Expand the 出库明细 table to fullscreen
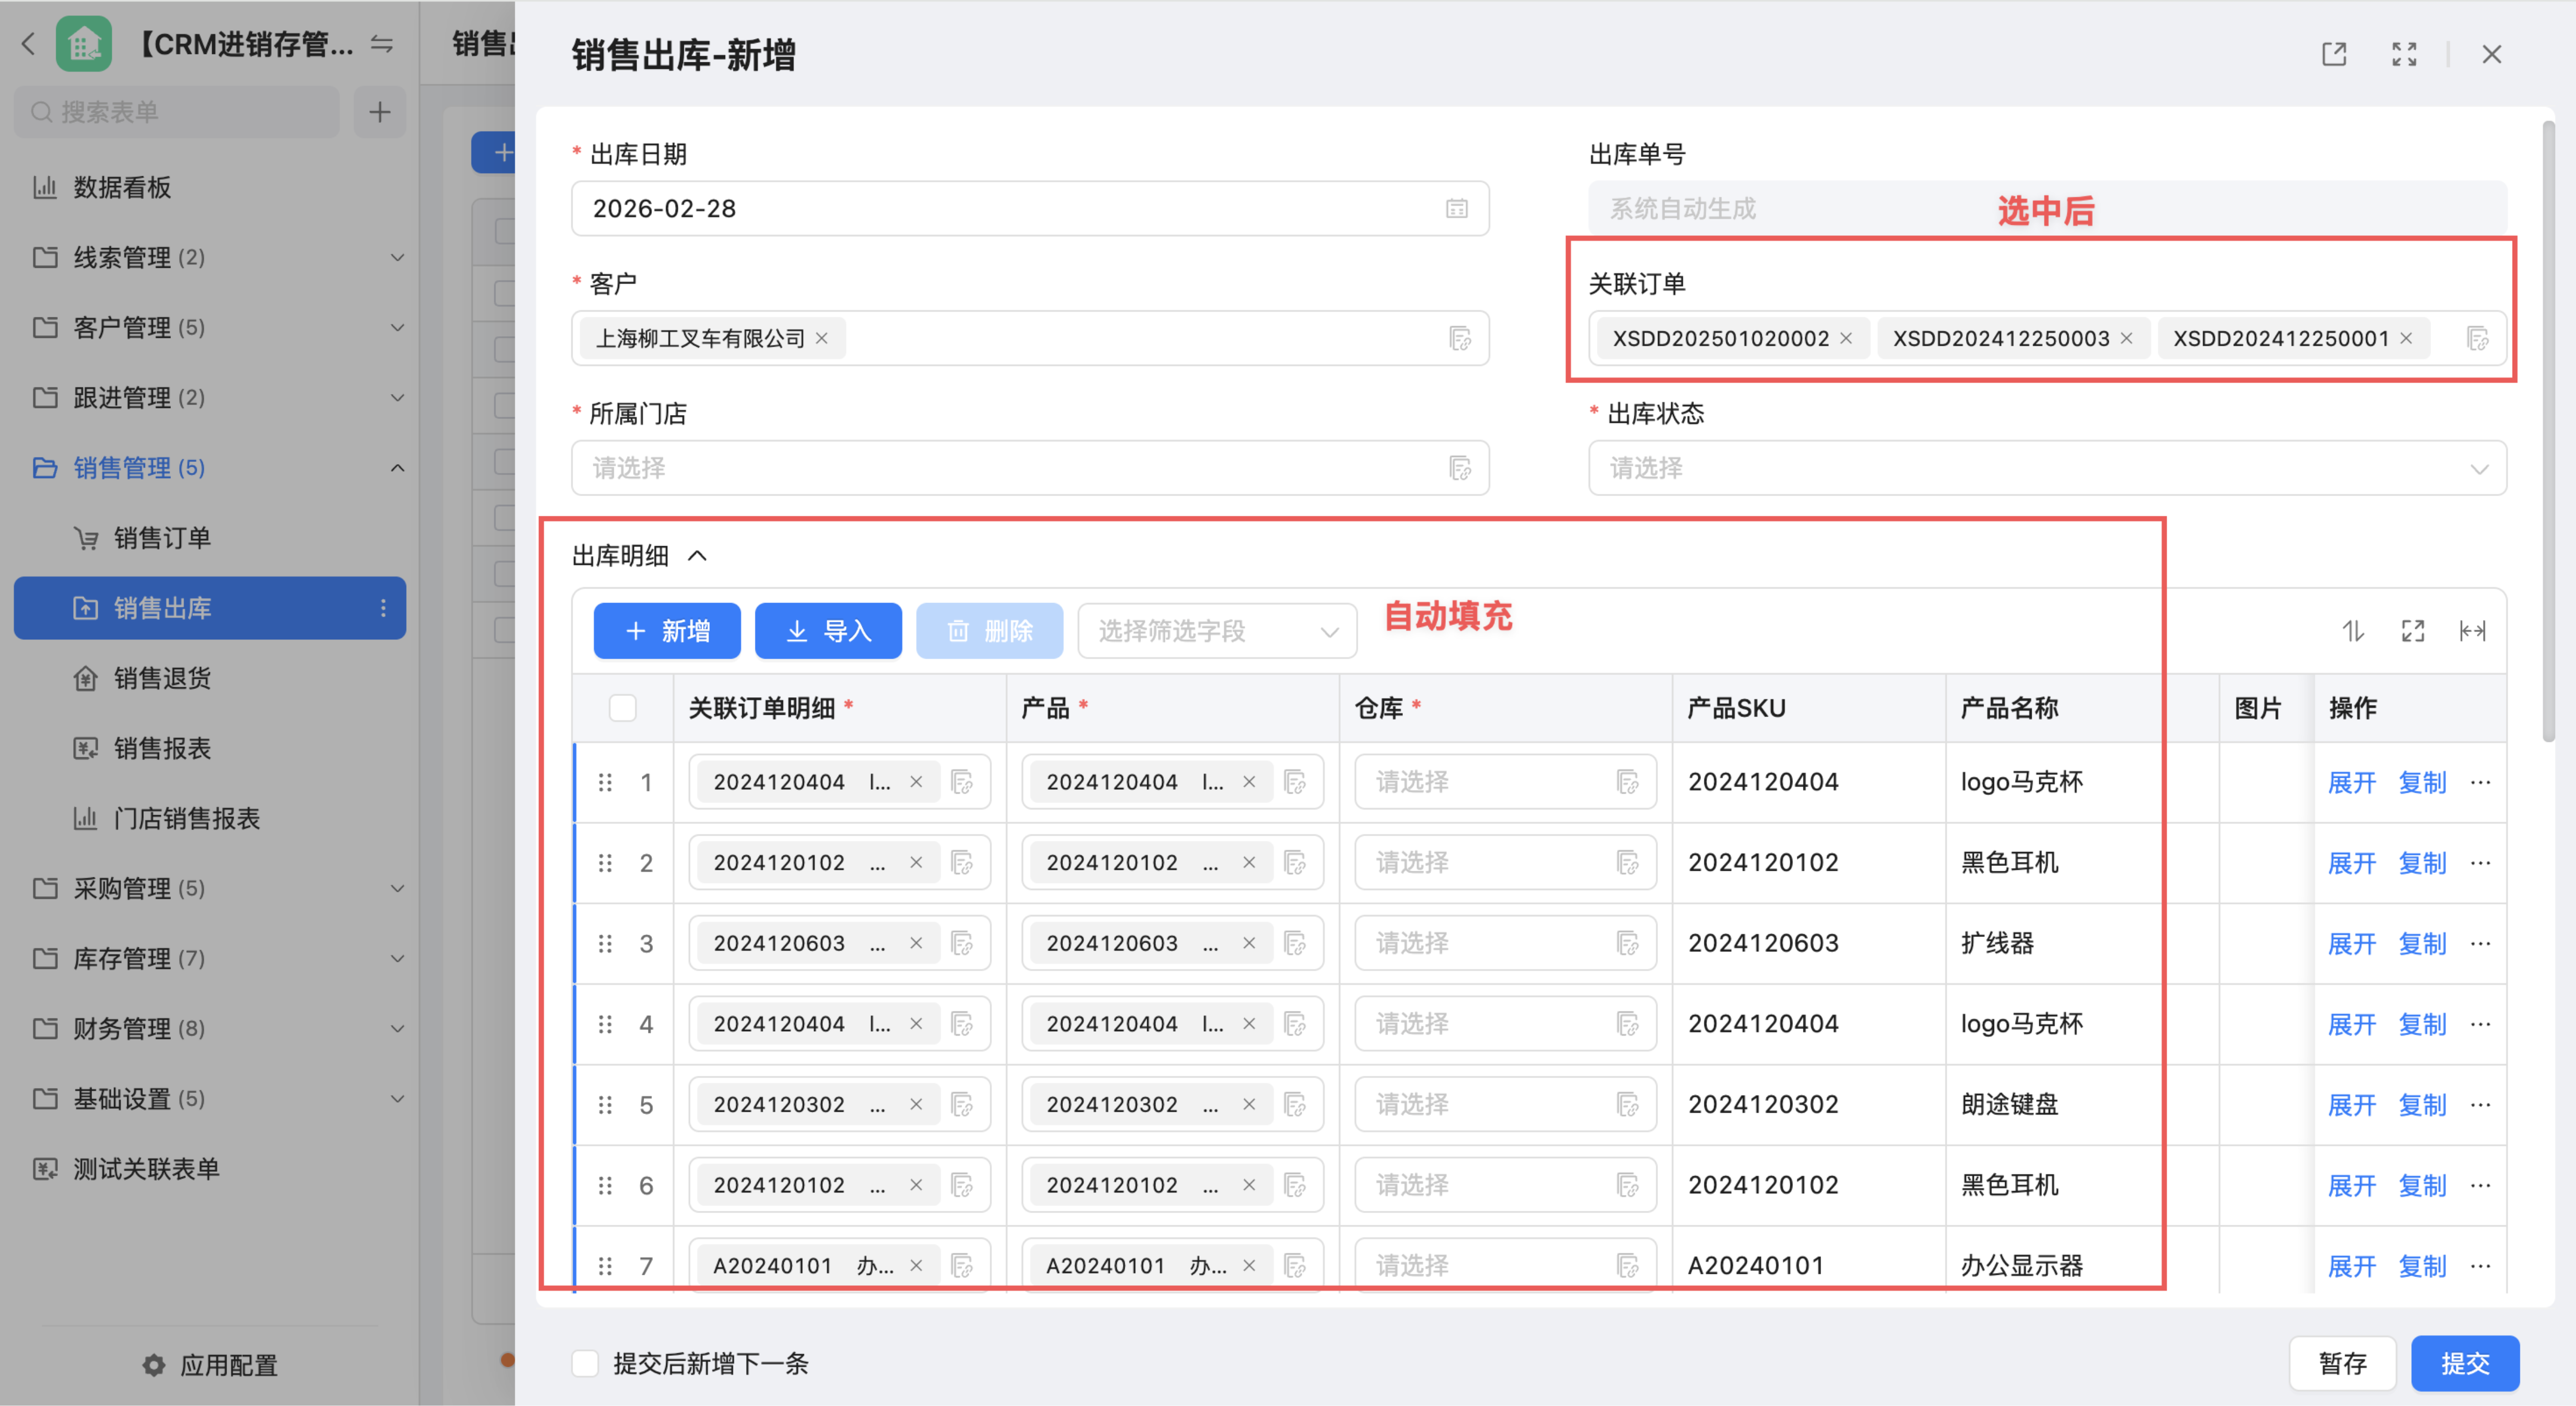2576x1406 pixels. point(2413,631)
